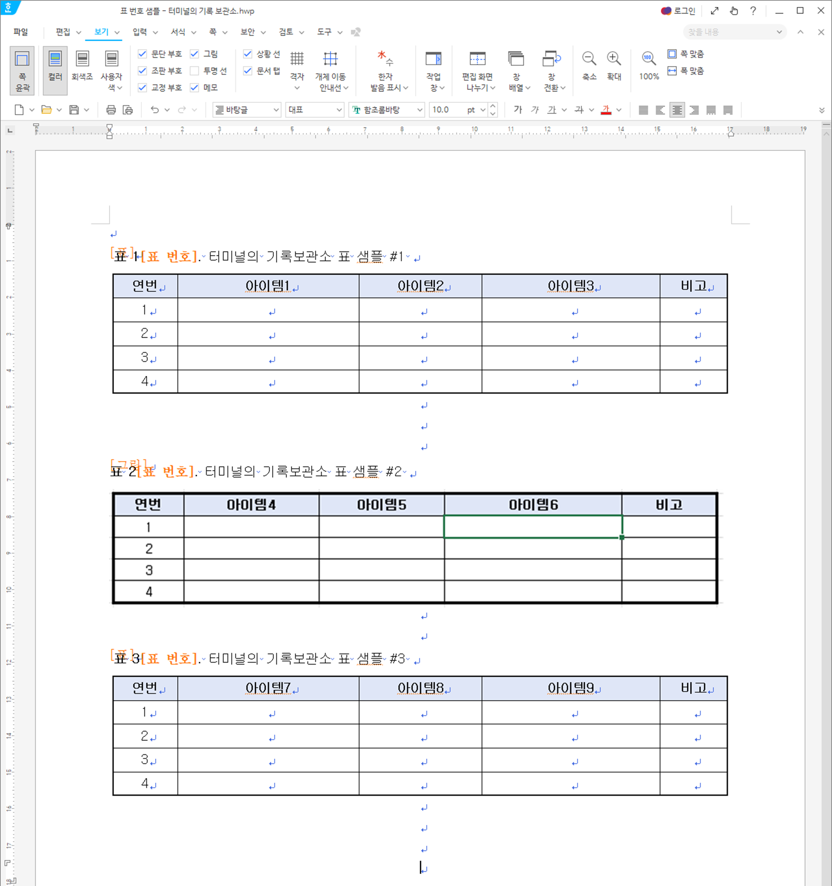The image size is (832, 886).
Task: Click the center align paragraph icon
Action: point(677,110)
